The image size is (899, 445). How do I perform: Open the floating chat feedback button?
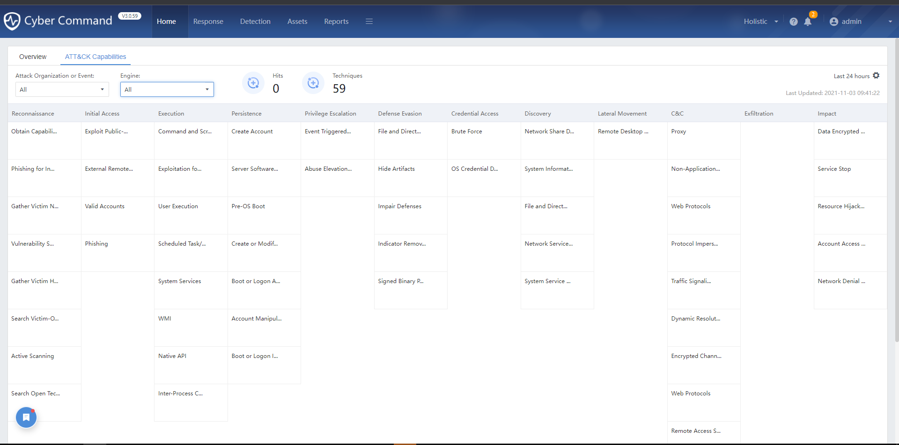click(x=26, y=417)
